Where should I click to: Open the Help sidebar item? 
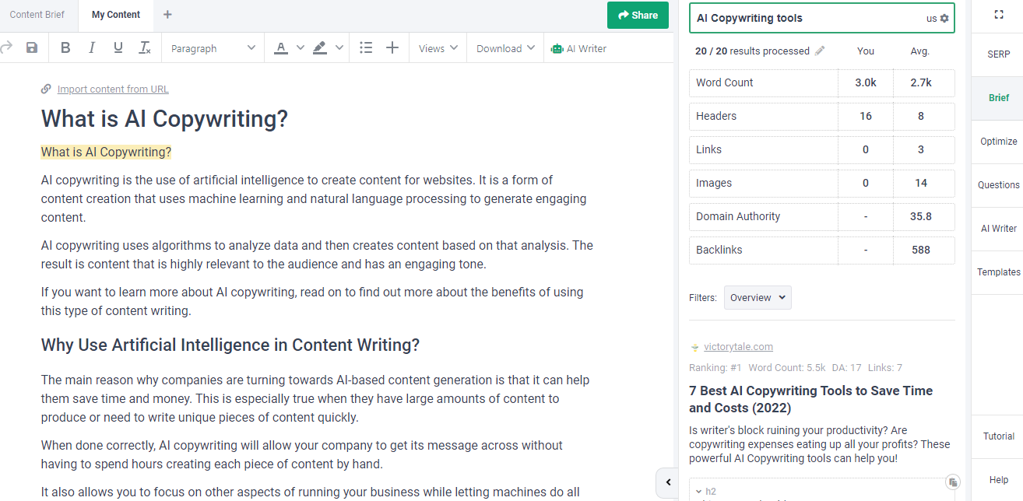pyautogui.click(x=999, y=480)
